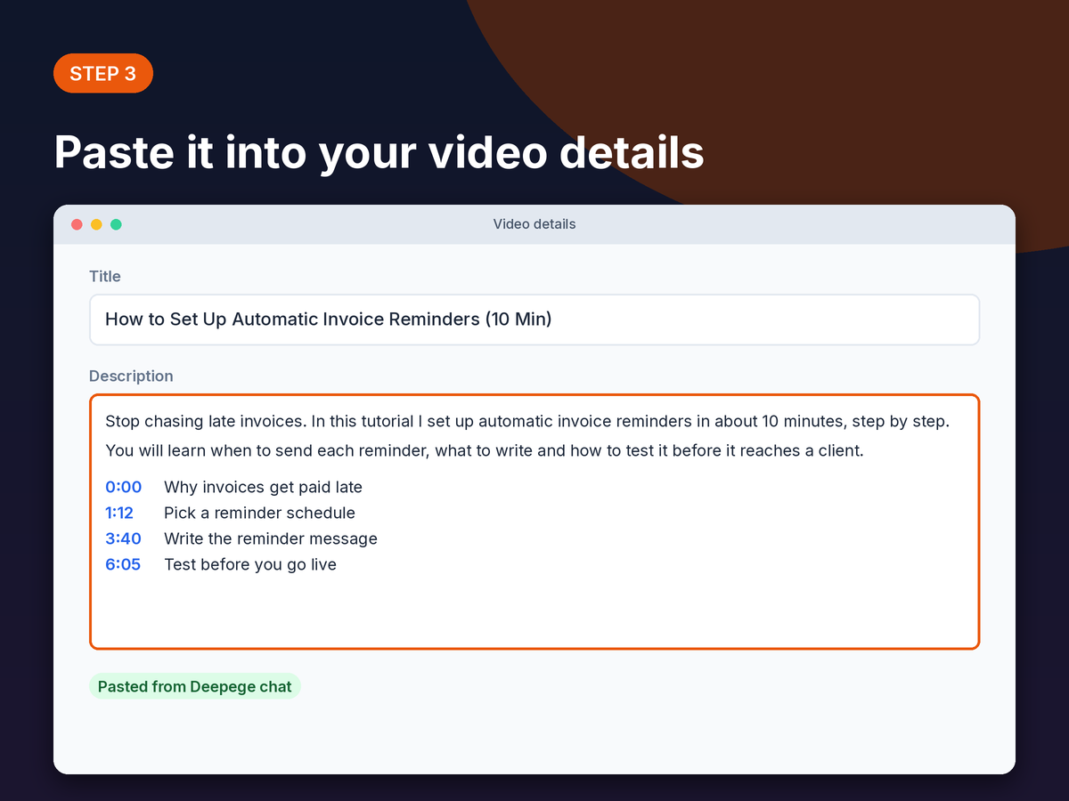The image size is (1069, 801).
Task: Click the 'Title' field label
Action: click(105, 276)
